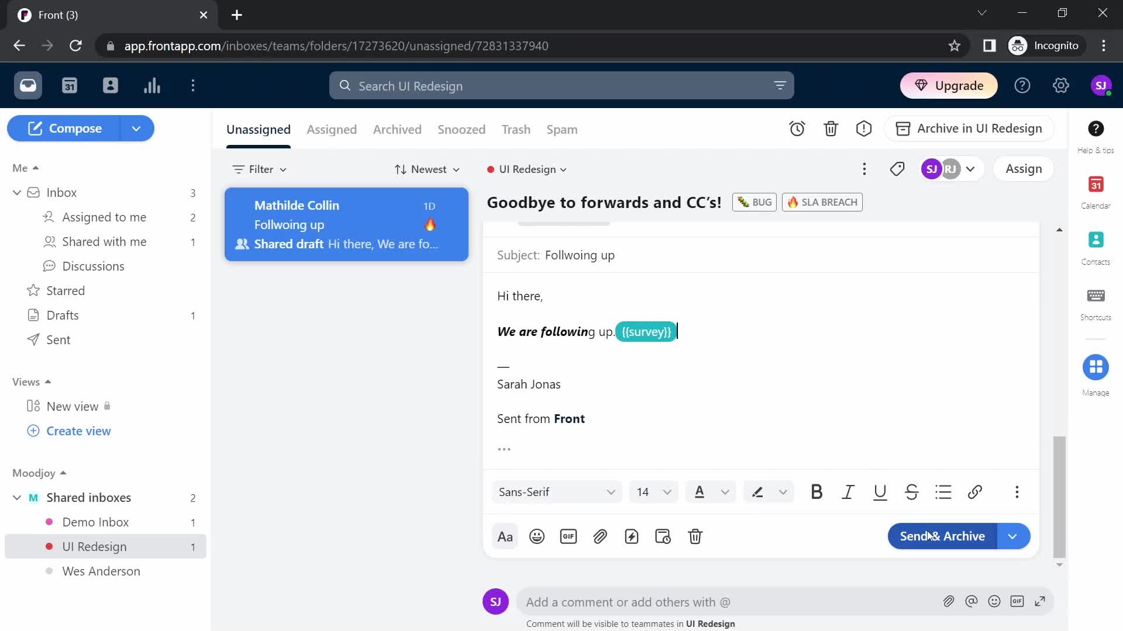Switch to the Archived tab
1123x631 pixels.
point(397,129)
